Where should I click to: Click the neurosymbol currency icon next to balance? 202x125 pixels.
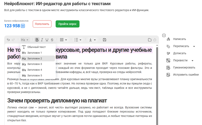pos(23,26)
